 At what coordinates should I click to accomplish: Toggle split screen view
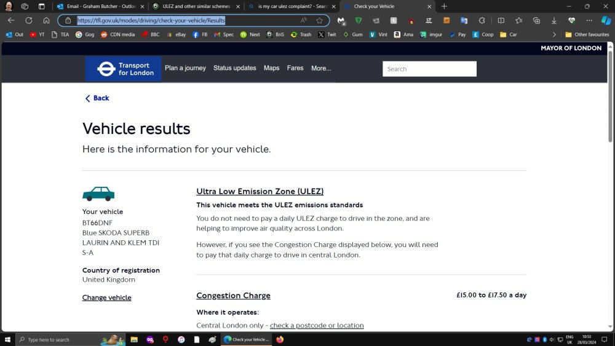(x=501, y=20)
